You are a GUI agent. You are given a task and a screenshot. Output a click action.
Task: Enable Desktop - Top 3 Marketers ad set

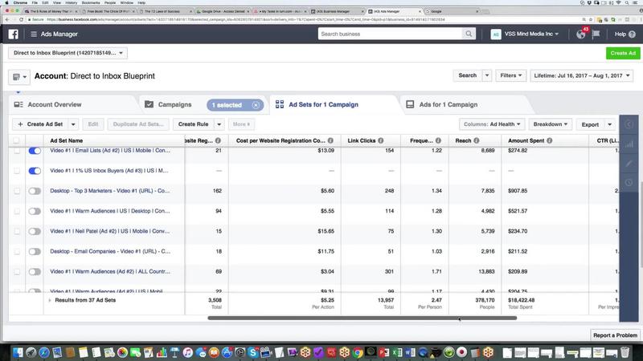35,191
